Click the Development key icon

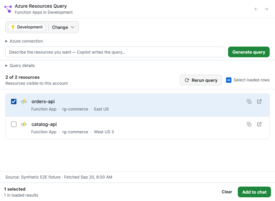pyautogui.click(x=13, y=27)
